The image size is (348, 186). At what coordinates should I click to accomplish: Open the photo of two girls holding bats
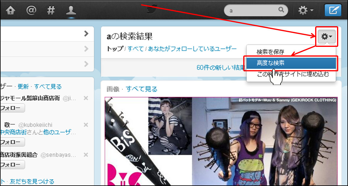coord(265,141)
